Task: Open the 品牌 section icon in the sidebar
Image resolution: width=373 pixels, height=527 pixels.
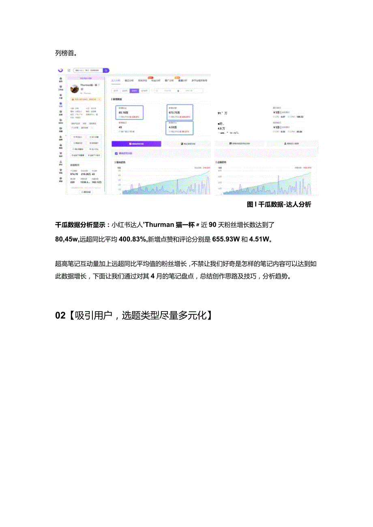Action: [x=61, y=111]
